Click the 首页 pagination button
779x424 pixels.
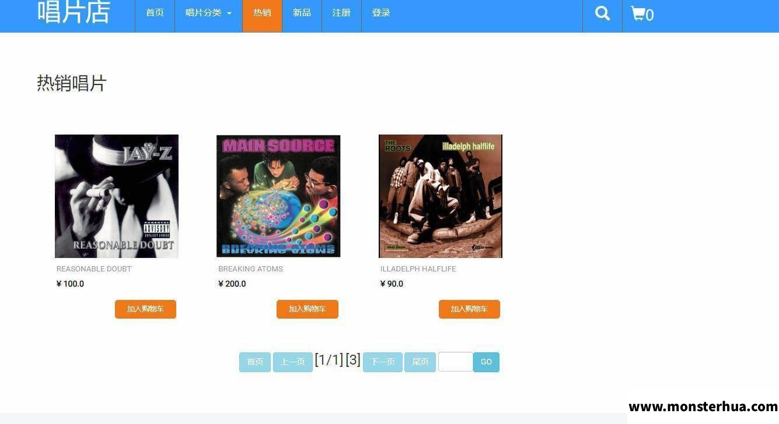pos(255,362)
